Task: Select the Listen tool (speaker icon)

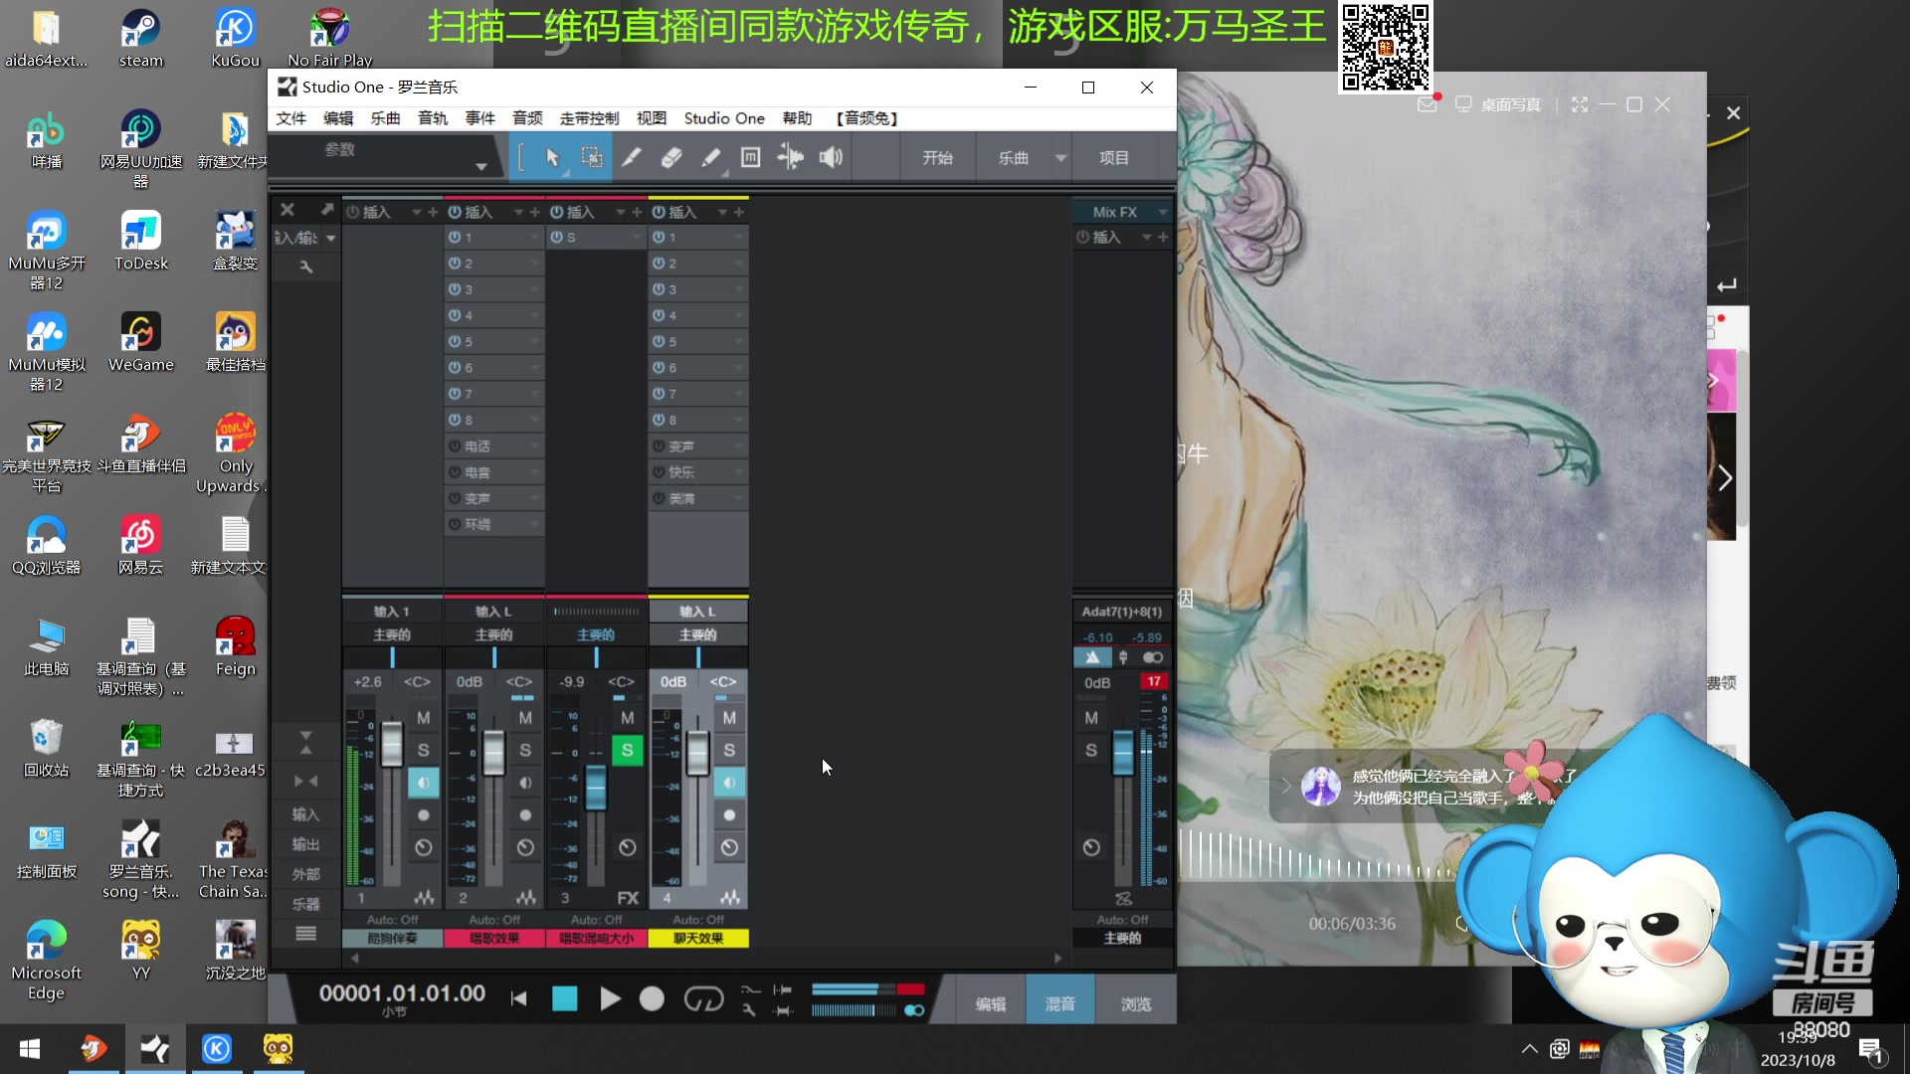Action: click(831, 156)
